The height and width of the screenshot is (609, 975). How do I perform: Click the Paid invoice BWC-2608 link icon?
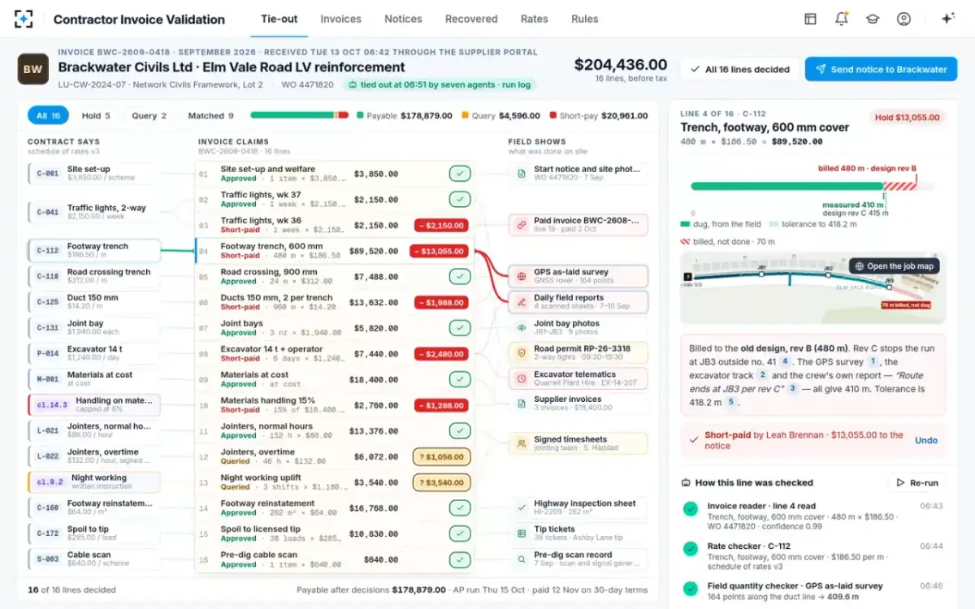pyautogui.click(x=522, y=225)
